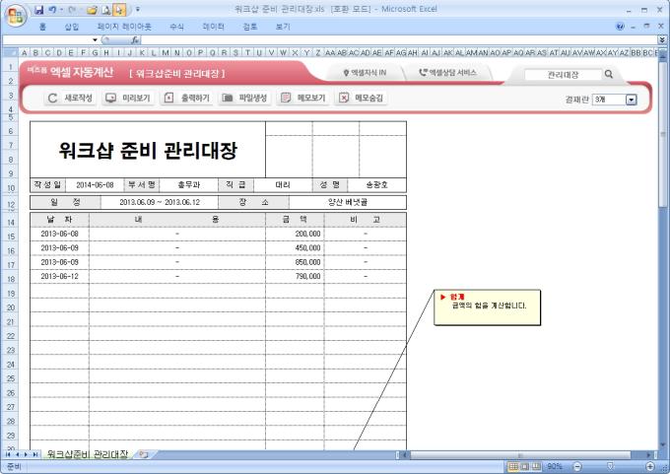This screenshot has width=670, height=474.
Task: Click the magnifier search icon
Action: (609, 74)
